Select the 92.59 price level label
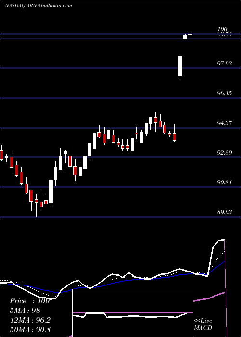Viewport: 241px width, 337px height. (x=225, y=153)
